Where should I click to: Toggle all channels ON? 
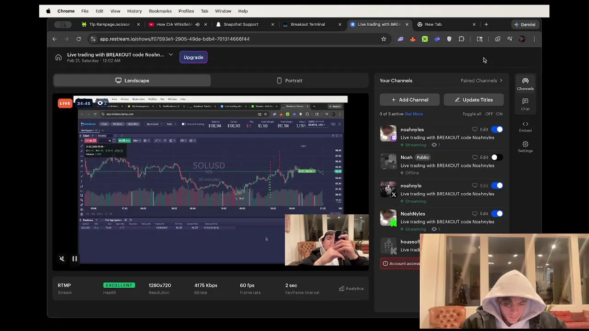coord(499,114)
